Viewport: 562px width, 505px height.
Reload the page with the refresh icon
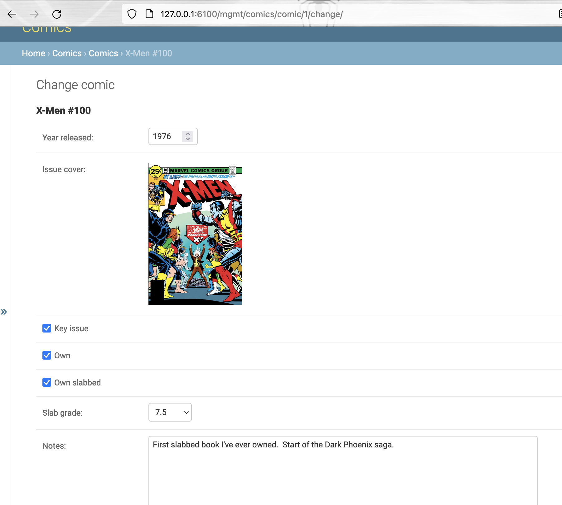(57, 14)
